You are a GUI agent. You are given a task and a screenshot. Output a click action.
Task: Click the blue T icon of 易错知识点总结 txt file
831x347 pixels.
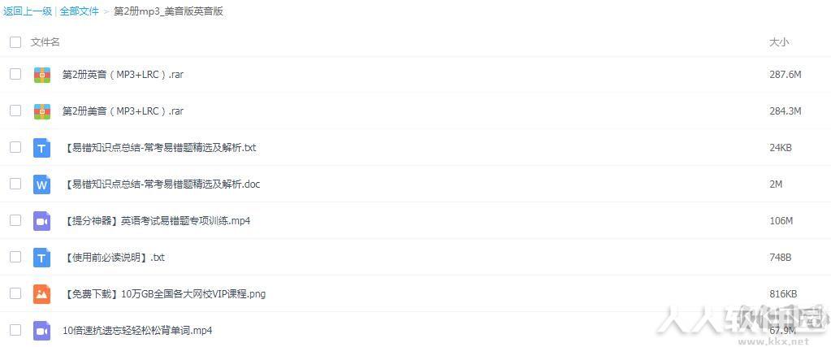(42, 148)
